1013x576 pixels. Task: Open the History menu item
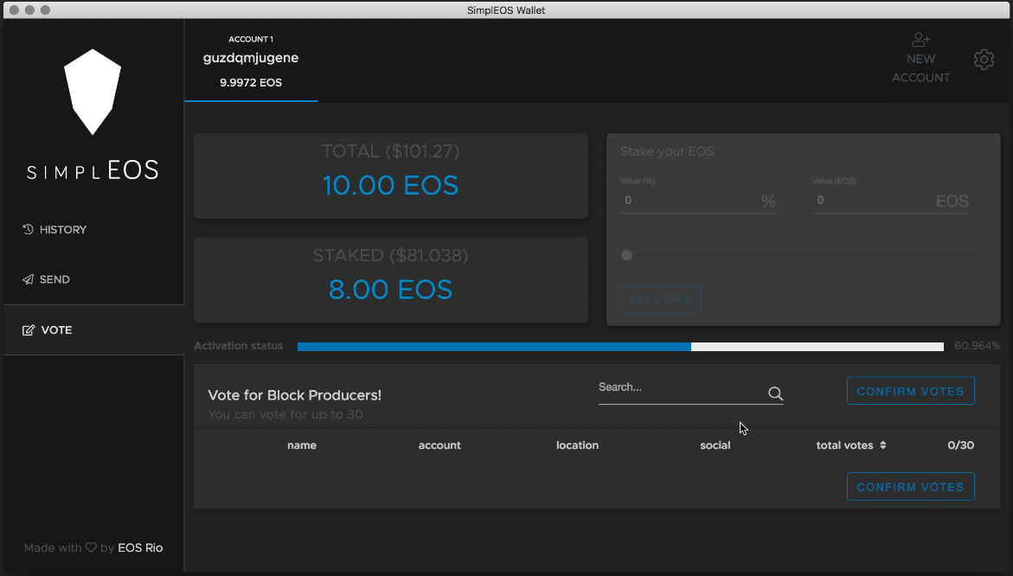pos(62,229)
